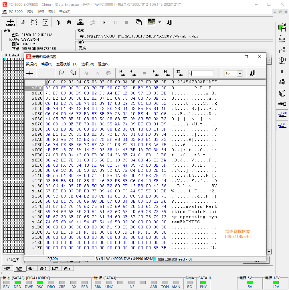Viewport: 289px width, 290px height.
Task: Open the 查看模版 menu
Action: [x=67, y=64]
